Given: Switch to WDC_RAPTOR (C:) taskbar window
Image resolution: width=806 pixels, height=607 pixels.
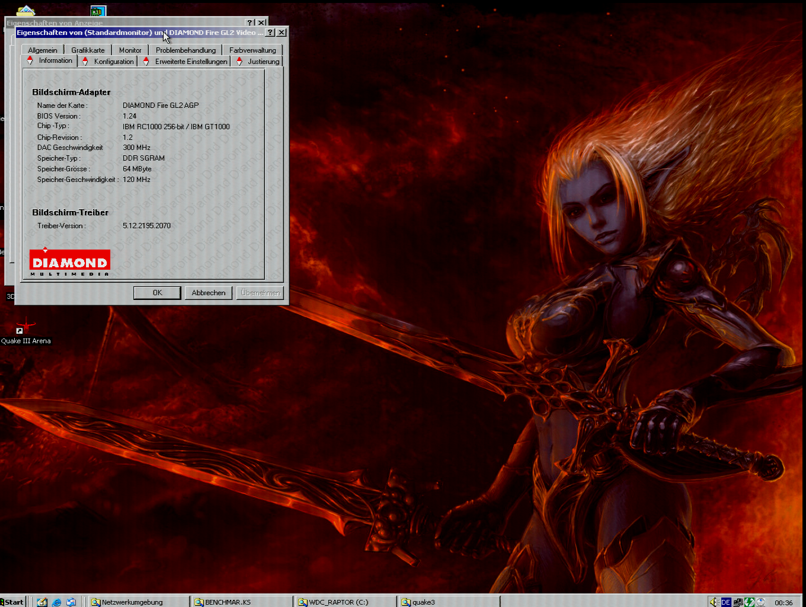Looking at the screenshot, I should click(x=344, y=602).
